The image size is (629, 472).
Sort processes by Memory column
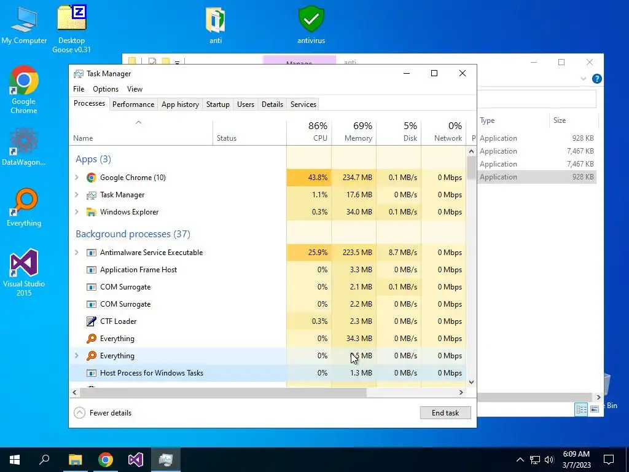pos(354,132)
